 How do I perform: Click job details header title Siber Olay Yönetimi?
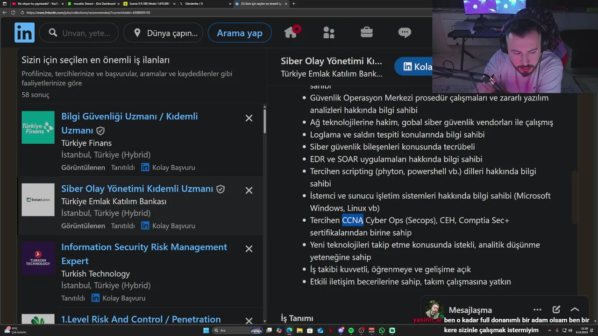tap(331, 61)
